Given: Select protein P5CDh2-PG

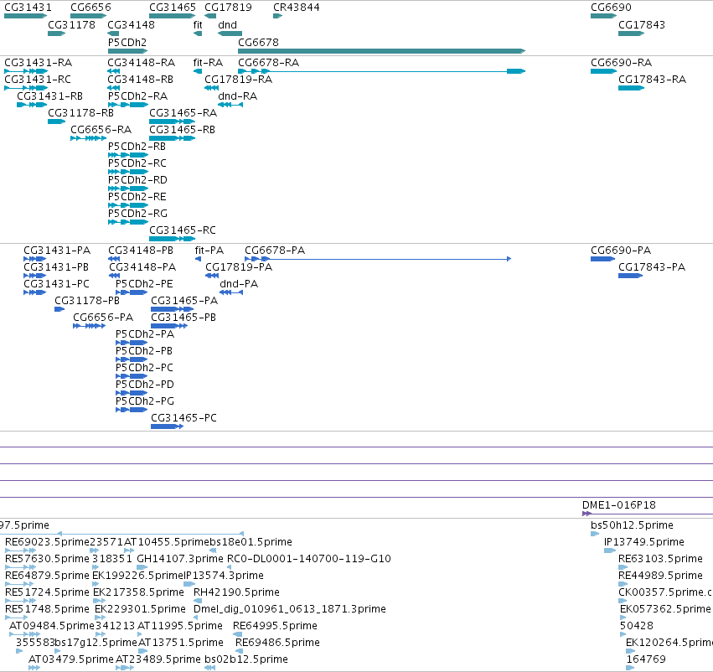Looking at the screenshot, I should [x=145, y=401].
